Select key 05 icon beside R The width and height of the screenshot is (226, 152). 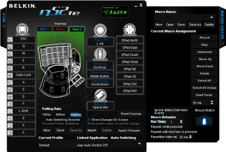[10, 68]
